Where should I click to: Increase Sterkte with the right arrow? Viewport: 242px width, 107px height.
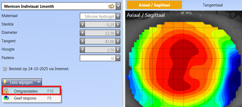click(x=118, y=25)
